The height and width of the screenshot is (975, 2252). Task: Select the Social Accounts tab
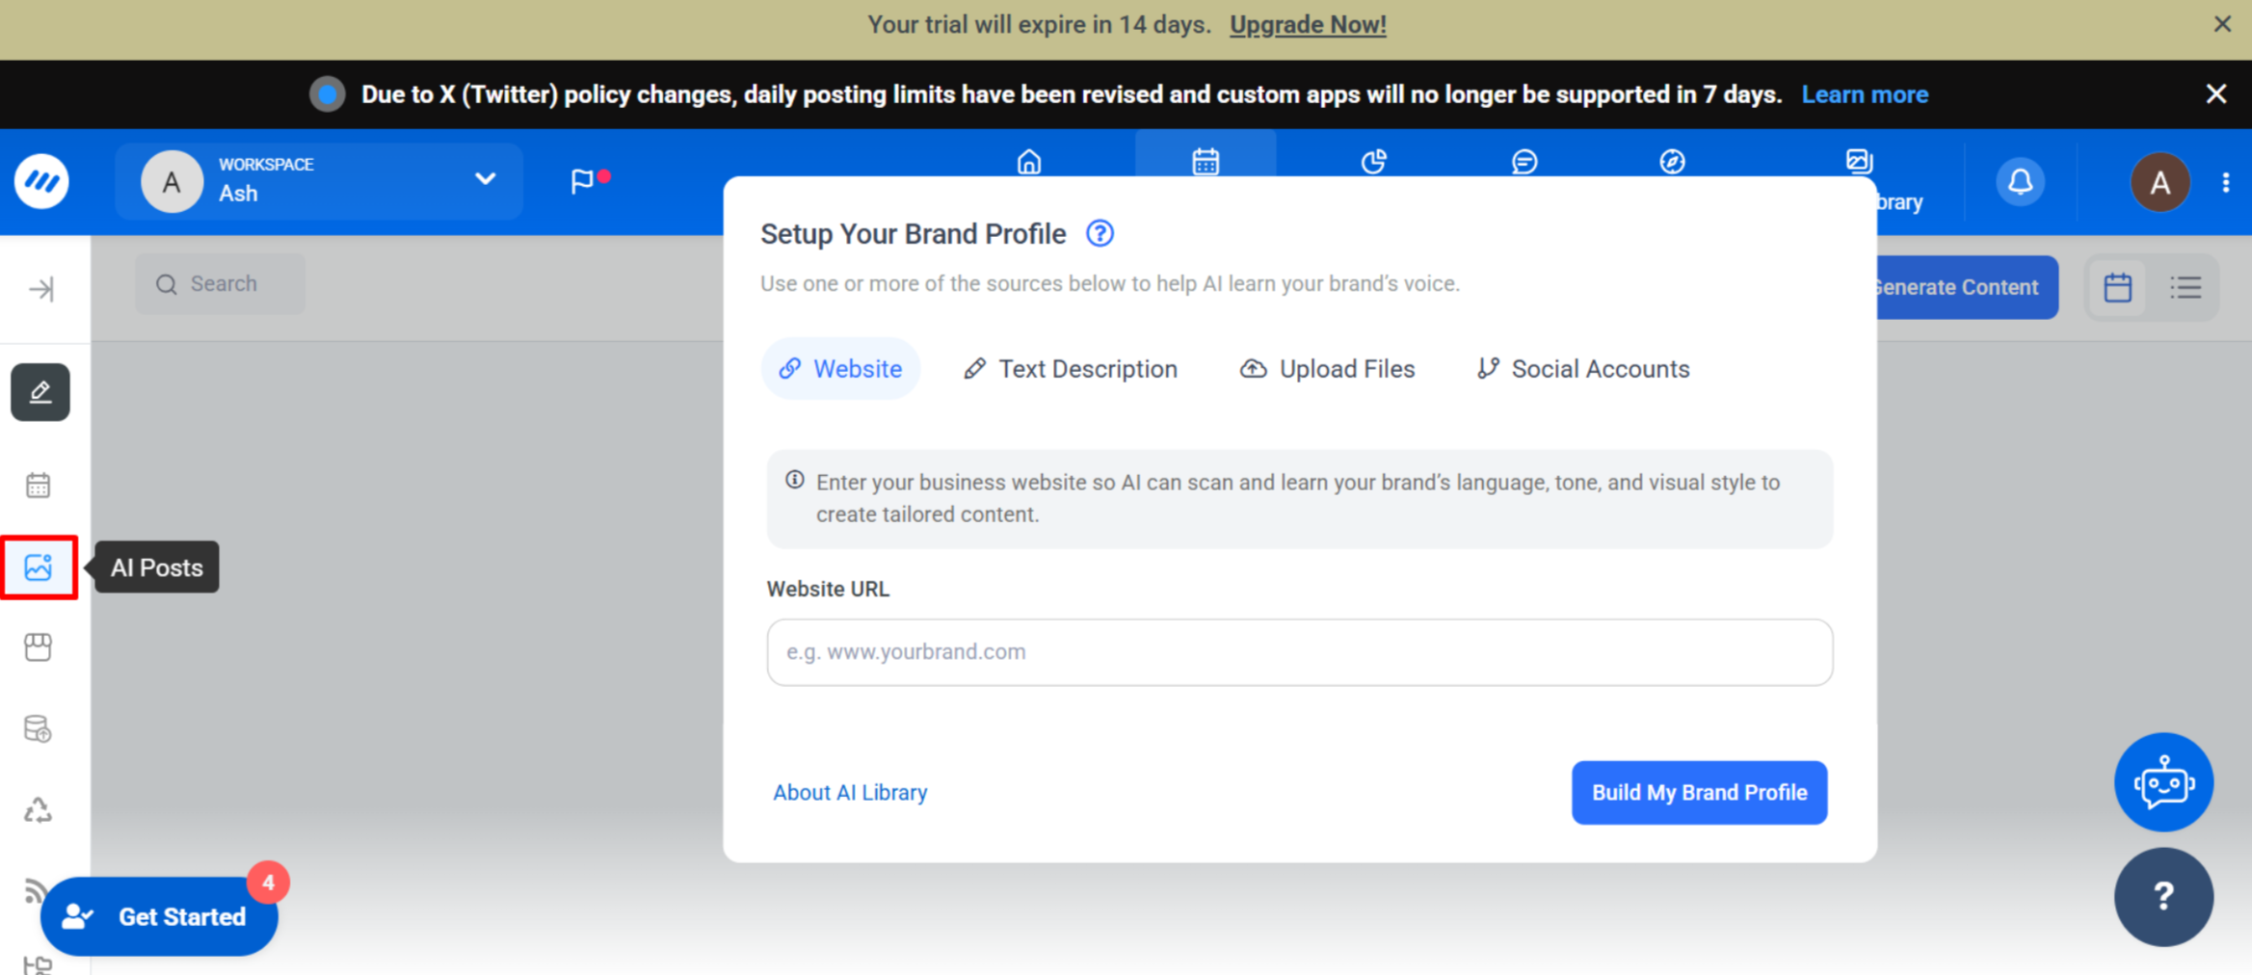1583,369
